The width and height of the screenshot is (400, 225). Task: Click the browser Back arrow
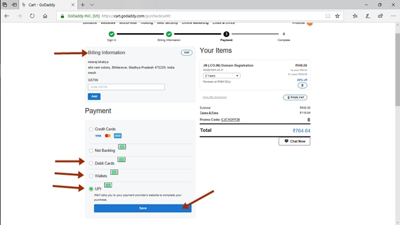(7, 16)
